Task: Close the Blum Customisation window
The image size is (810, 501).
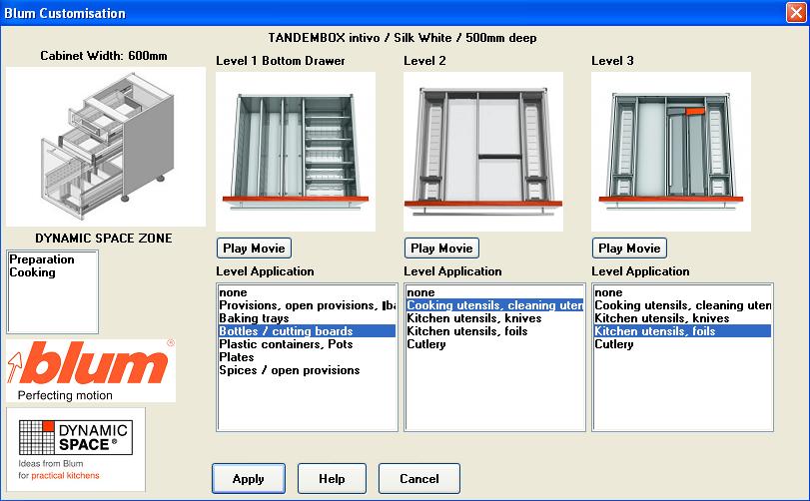Action: coord(796,12)
